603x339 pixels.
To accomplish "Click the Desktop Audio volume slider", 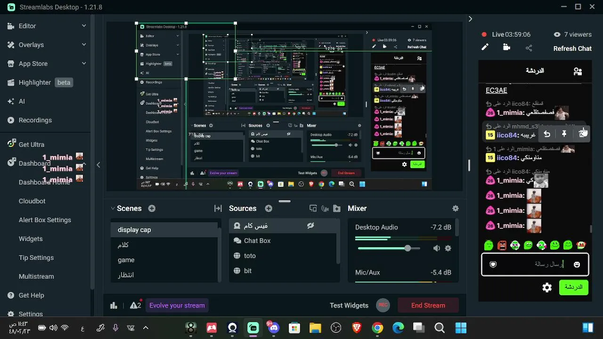I will (x=389, y=248).
